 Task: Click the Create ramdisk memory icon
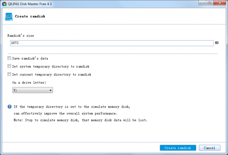(x=9, y=17)
